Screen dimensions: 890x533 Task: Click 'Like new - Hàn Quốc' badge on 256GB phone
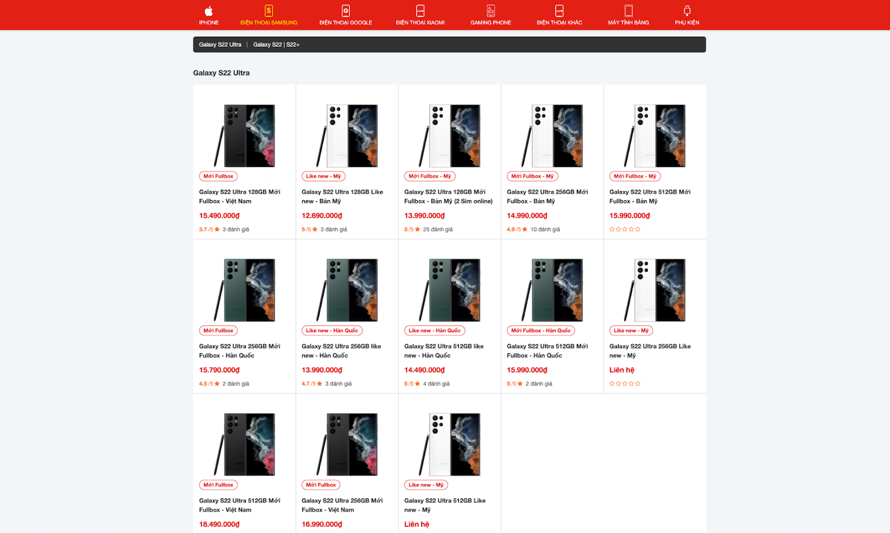[x=332, y=330]
